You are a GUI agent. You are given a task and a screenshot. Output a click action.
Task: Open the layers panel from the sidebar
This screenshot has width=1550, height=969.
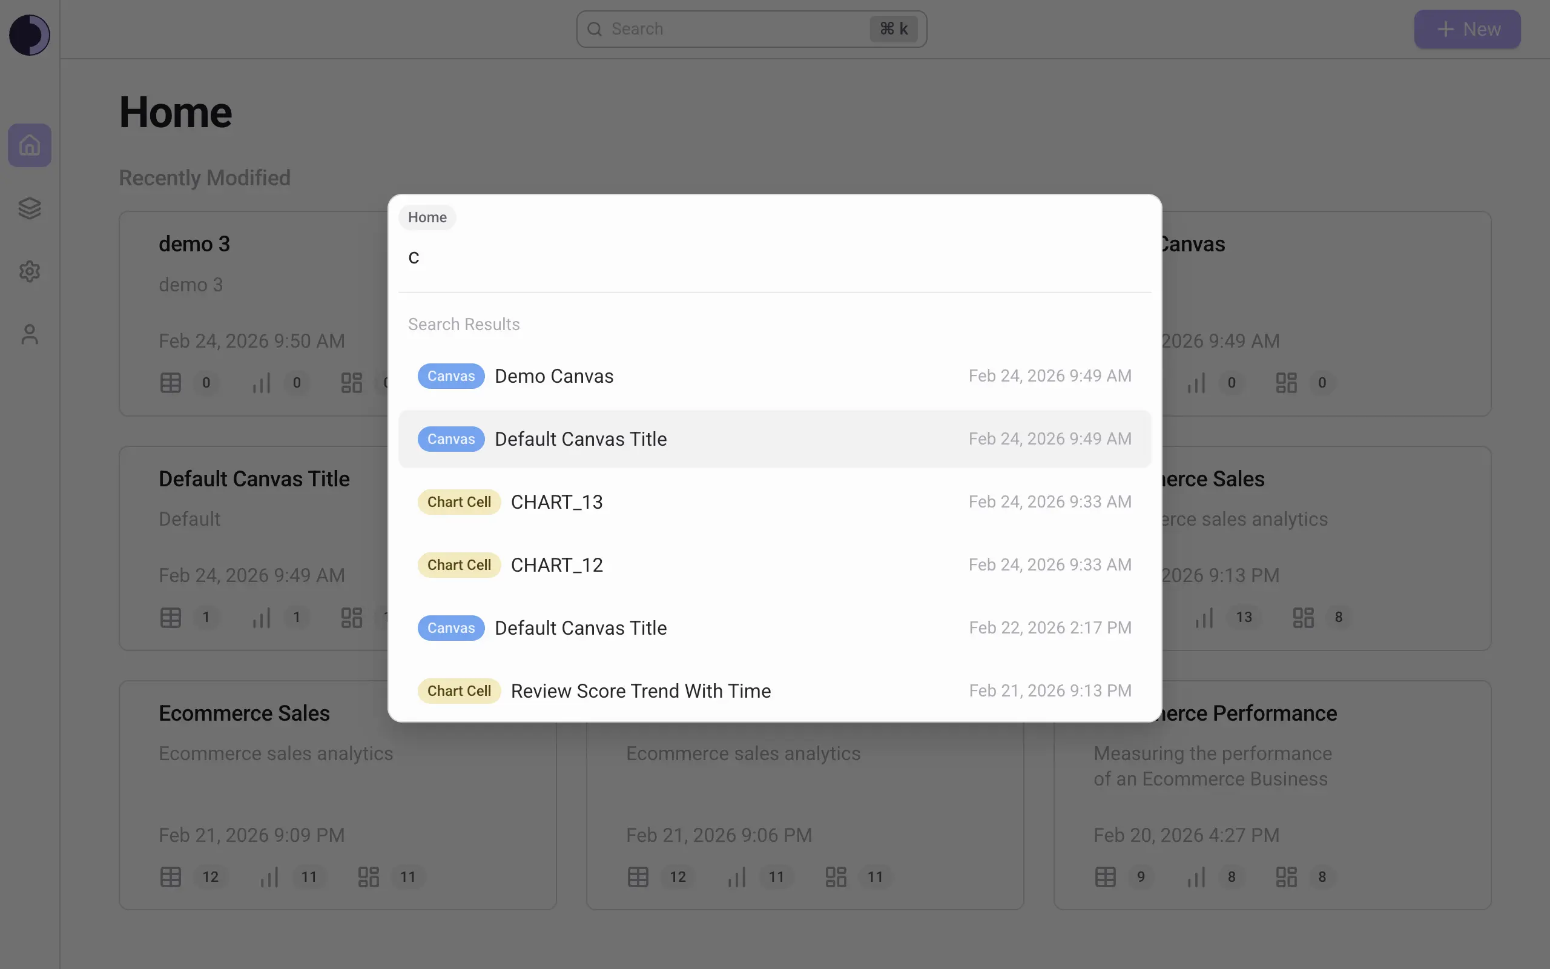tap(30, 208)
